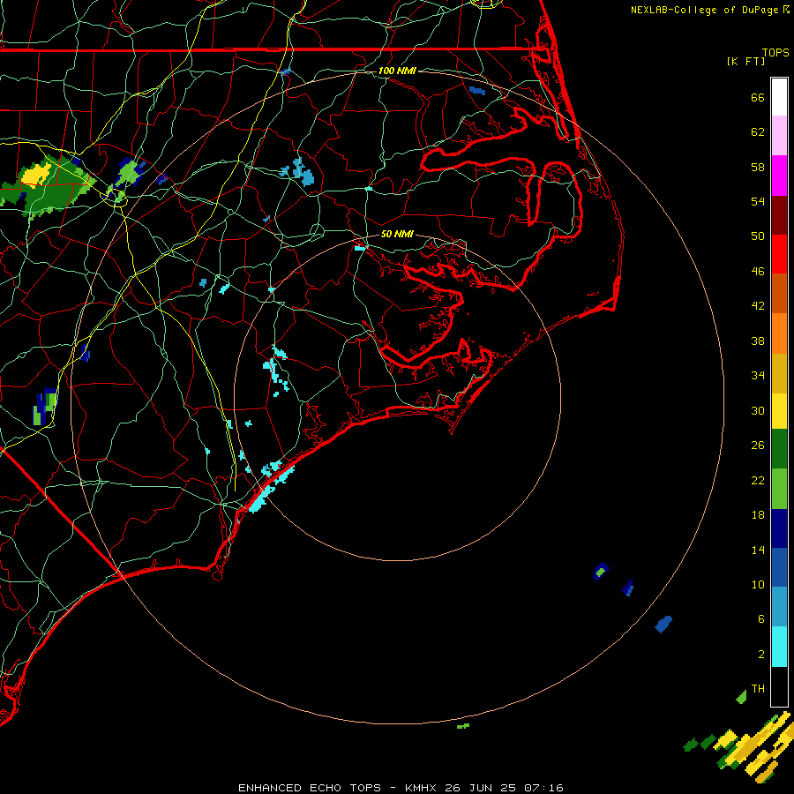Click the "TH" threshold label

(758, 689)
